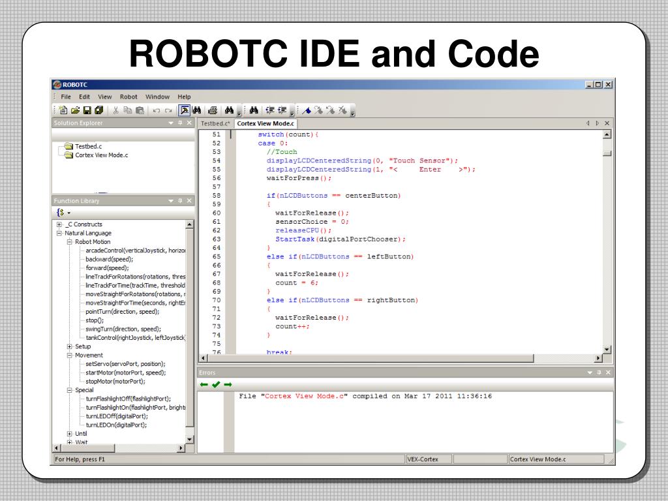Click the Function Library scroll down arrow

[190, 439]
